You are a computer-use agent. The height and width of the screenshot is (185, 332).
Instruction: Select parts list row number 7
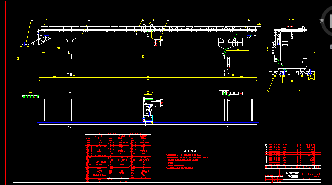(x=293, y=152)
